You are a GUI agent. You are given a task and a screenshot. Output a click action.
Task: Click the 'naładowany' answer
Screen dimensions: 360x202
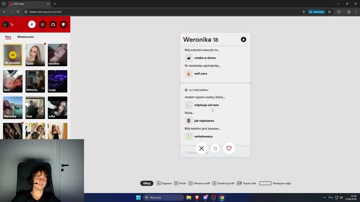point(204,136)
